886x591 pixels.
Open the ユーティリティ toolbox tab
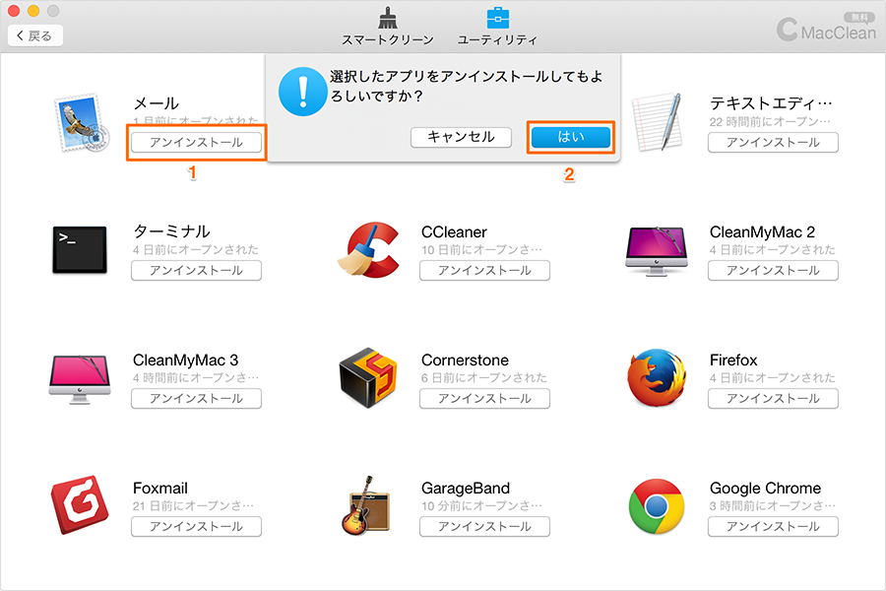497,27
